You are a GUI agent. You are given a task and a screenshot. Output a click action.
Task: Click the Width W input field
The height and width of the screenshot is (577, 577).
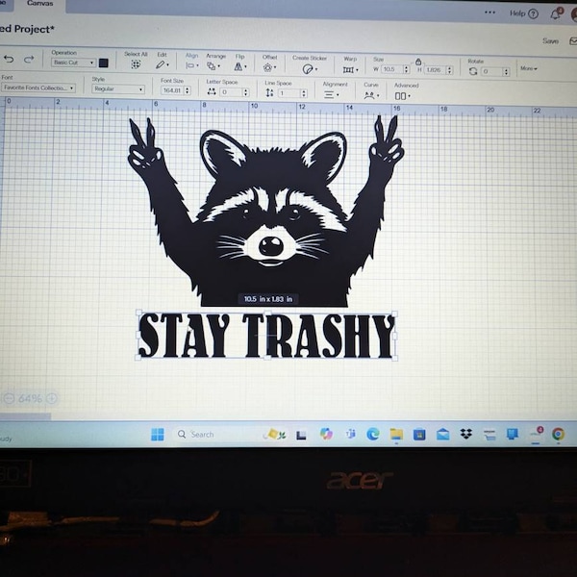coord(391,69)
